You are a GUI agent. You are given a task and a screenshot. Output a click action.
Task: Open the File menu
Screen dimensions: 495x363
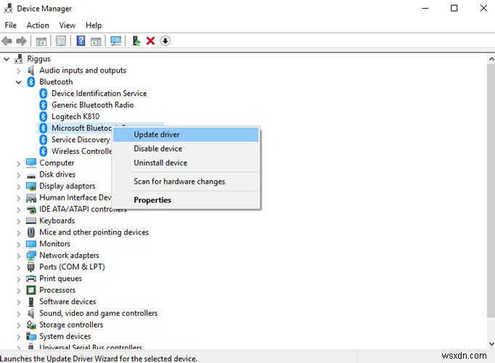click(x=10, y=25)
